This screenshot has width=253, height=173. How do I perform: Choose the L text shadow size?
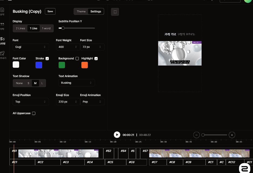tap(42, 83)
